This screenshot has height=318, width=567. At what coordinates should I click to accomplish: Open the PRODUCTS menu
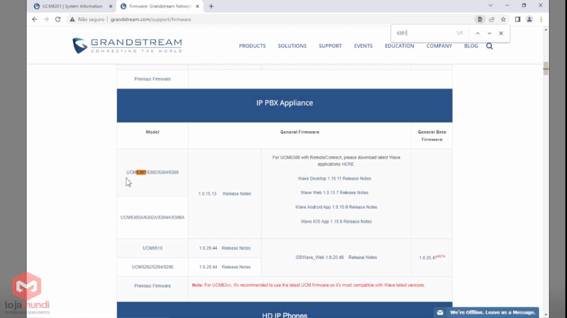pos(252,46)
